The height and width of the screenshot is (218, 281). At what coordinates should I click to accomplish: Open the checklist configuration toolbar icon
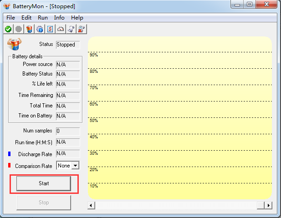(50, 29)
